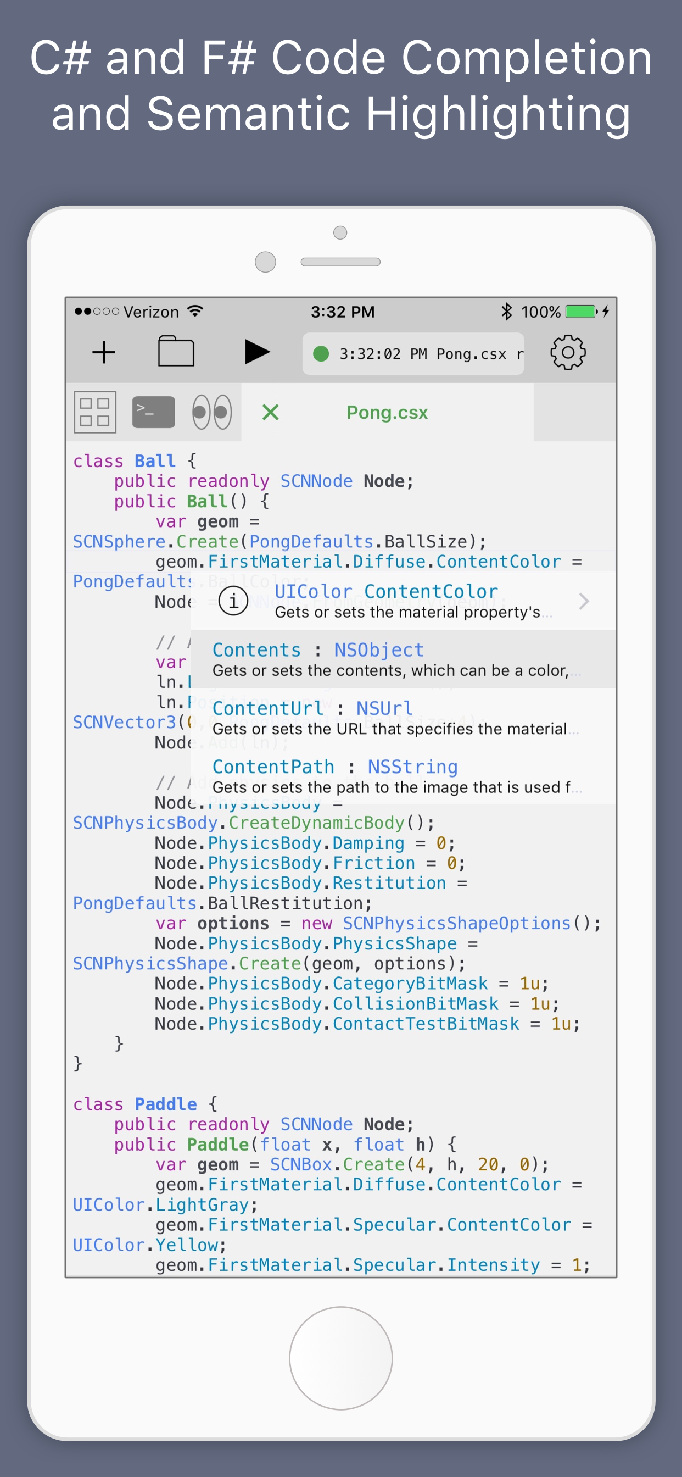This screenshot has width=682, height=1477.
Task: Toggle the eyes watch panel icon
Action: [212, 412]
